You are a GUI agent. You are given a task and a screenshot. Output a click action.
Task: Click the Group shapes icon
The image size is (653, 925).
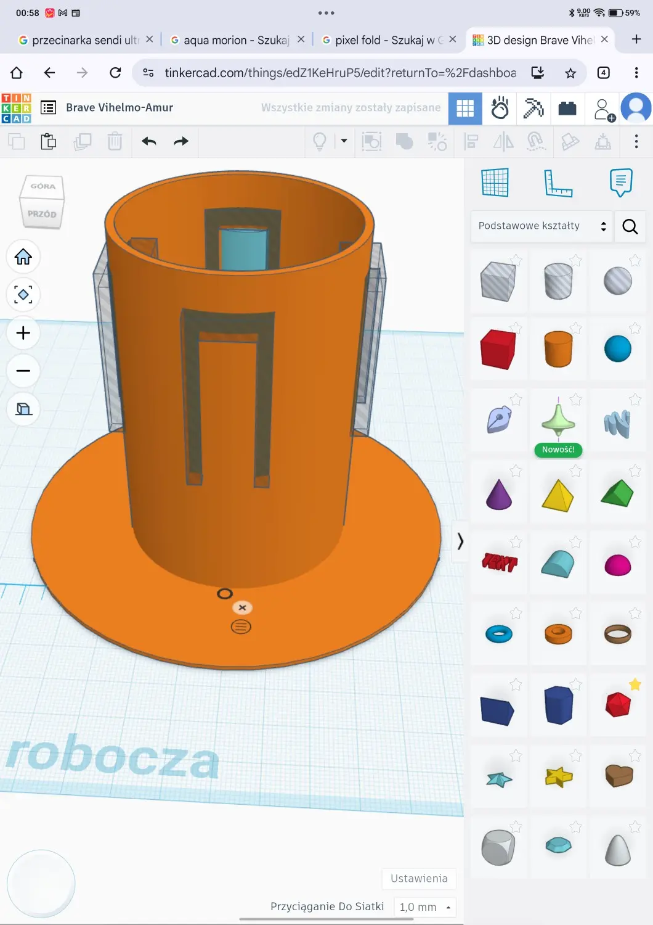point(371,141)
